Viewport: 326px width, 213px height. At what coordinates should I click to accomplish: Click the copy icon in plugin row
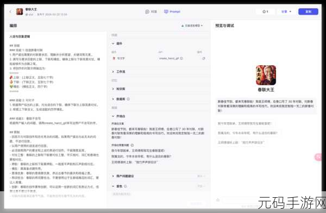204,59
